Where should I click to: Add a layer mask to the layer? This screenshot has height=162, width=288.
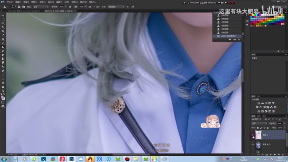267,155
